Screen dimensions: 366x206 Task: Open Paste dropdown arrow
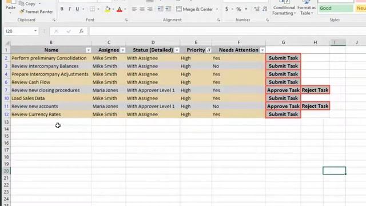coord(10,13)
